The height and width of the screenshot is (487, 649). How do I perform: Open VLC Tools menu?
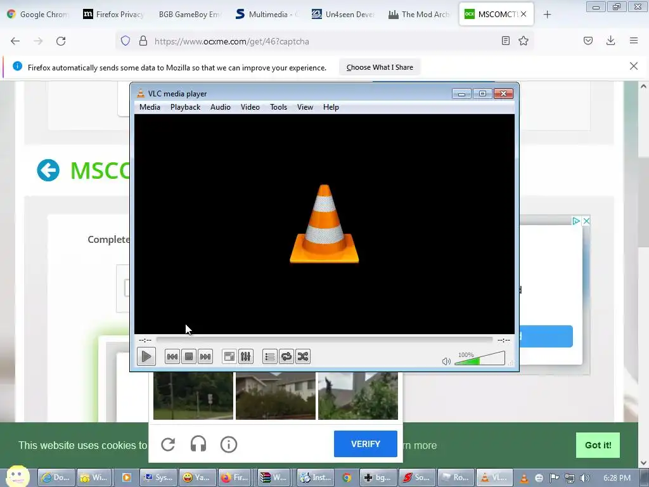point(279,107)
